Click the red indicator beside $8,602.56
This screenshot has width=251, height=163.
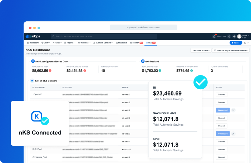50,70
